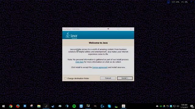Cancel the Java installation
The image size is (195, 109).
point(108,78)
